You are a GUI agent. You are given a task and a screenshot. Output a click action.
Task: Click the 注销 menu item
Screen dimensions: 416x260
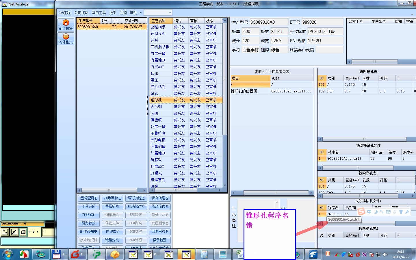click(123, 13)
